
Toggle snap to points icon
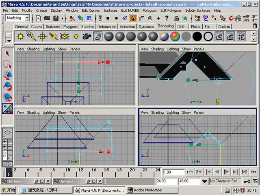pos(214,18)
